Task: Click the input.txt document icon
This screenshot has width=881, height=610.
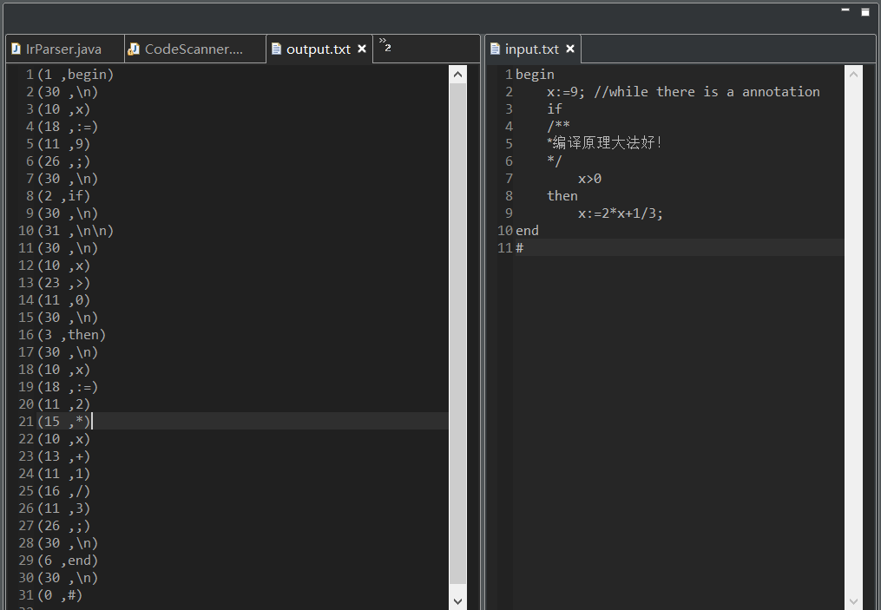Action: (x=495, y=49)
